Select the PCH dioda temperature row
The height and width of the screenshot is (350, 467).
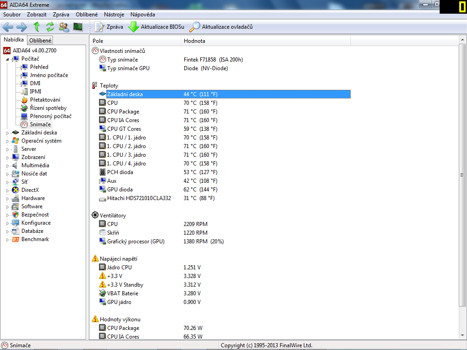click(224, 172)
